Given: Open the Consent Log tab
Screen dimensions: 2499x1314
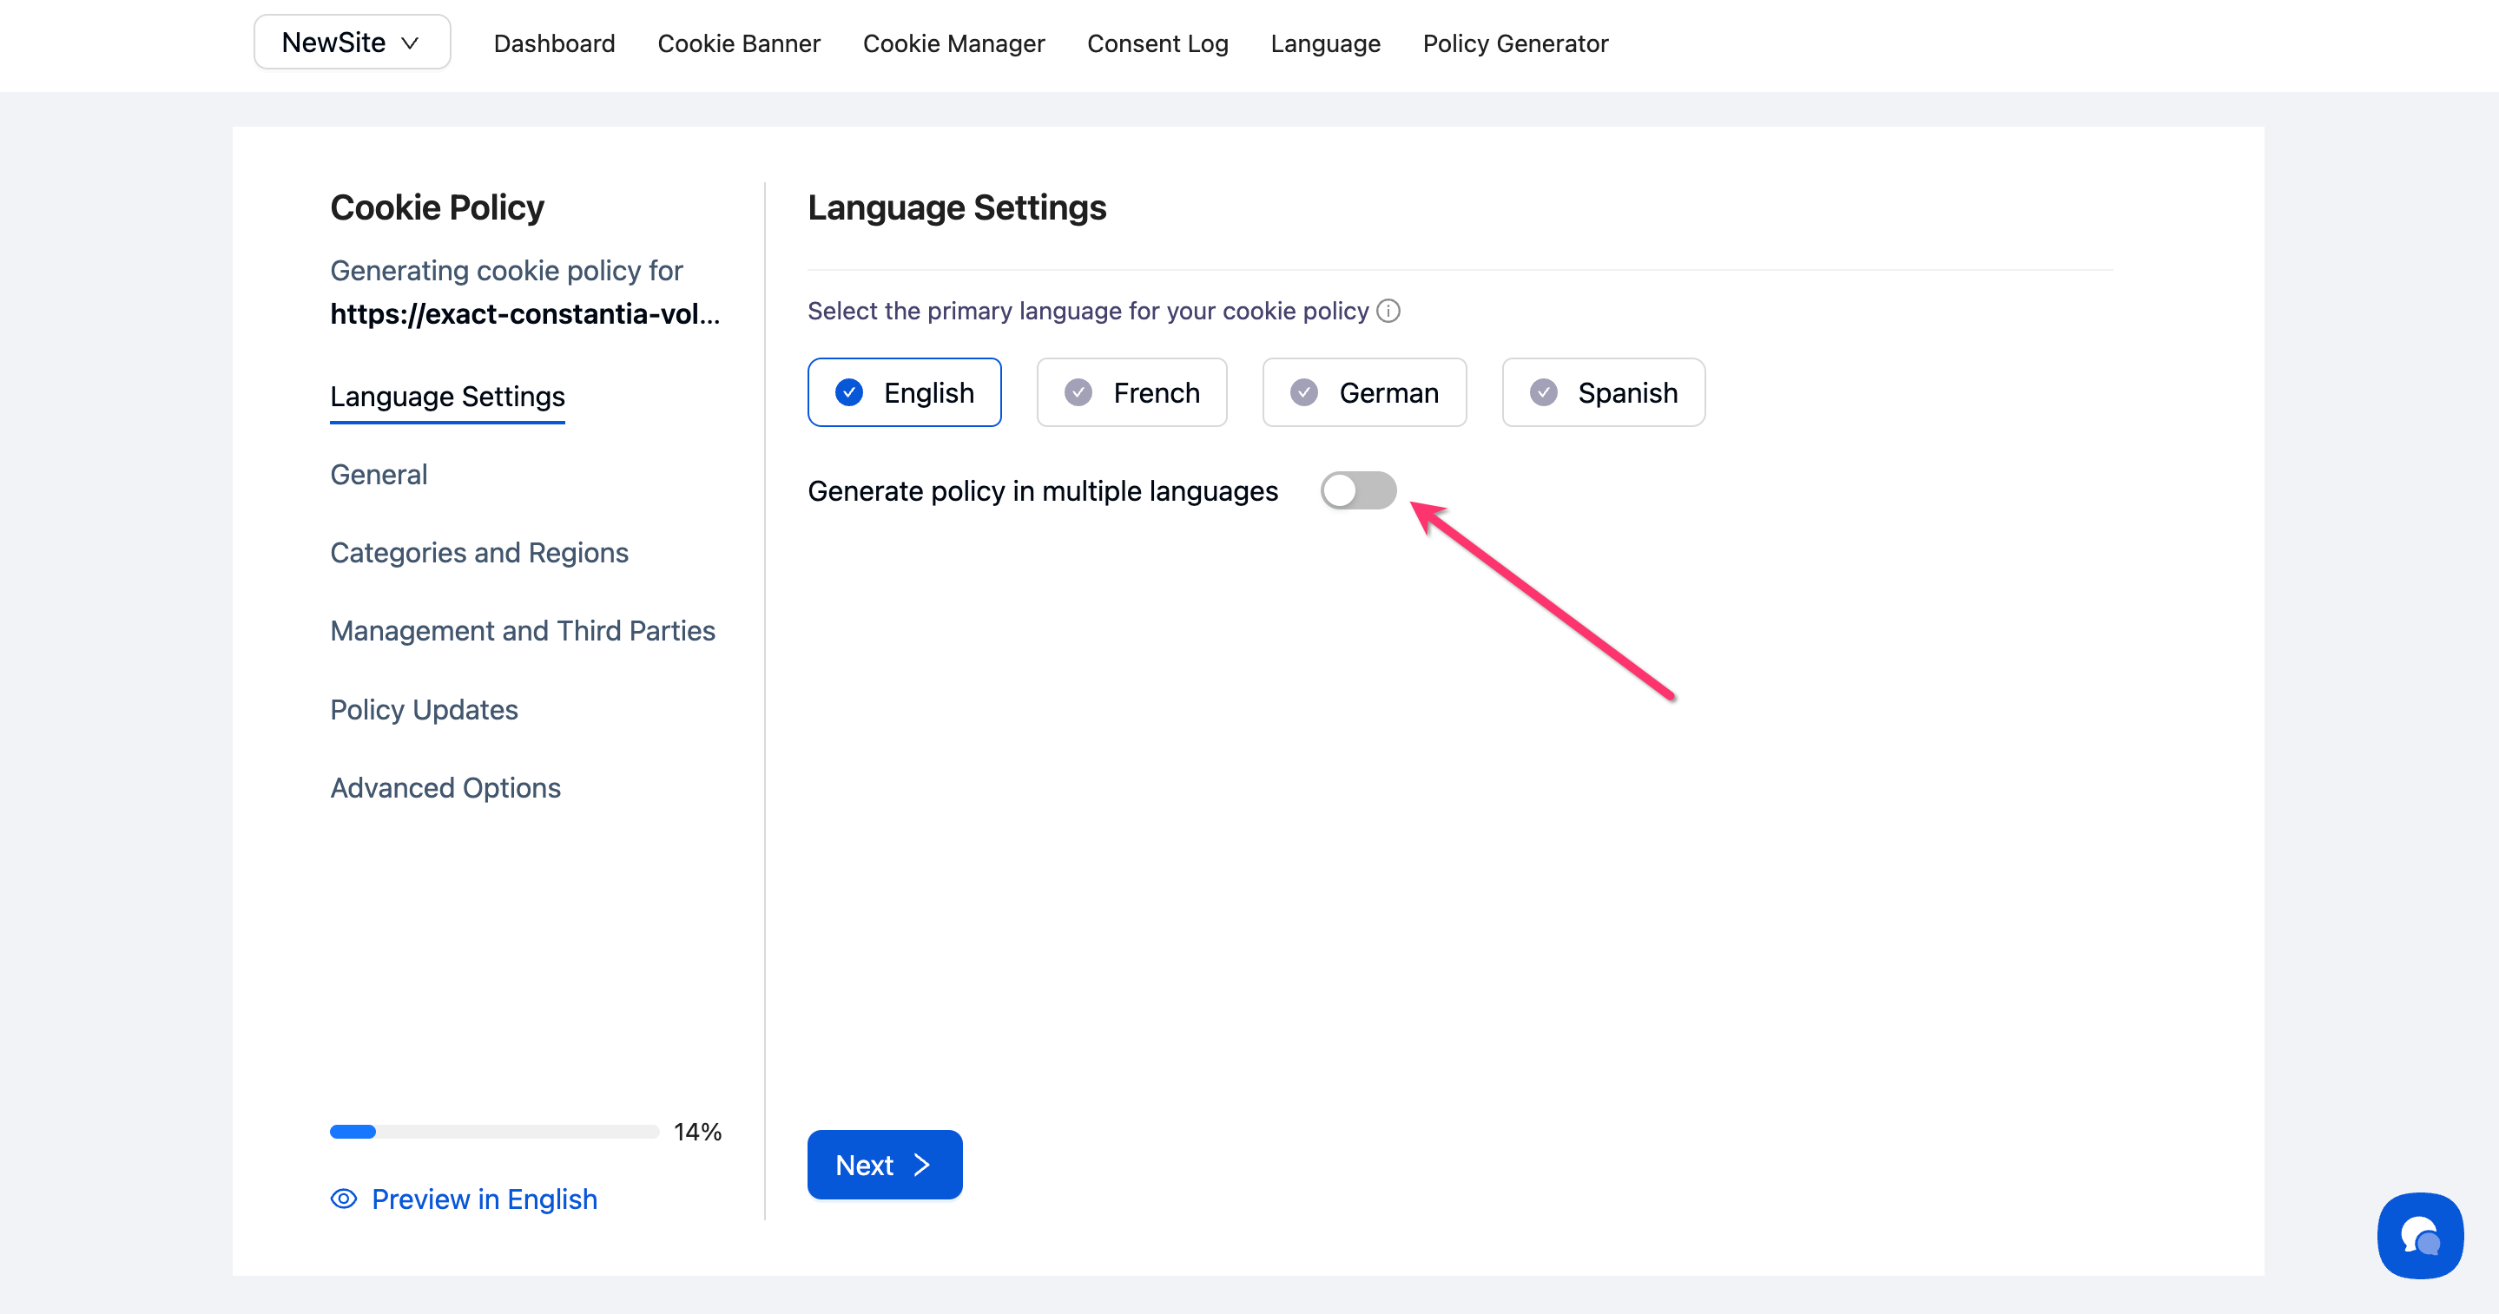Looking at the screenshot, I should click(1157, 43).
